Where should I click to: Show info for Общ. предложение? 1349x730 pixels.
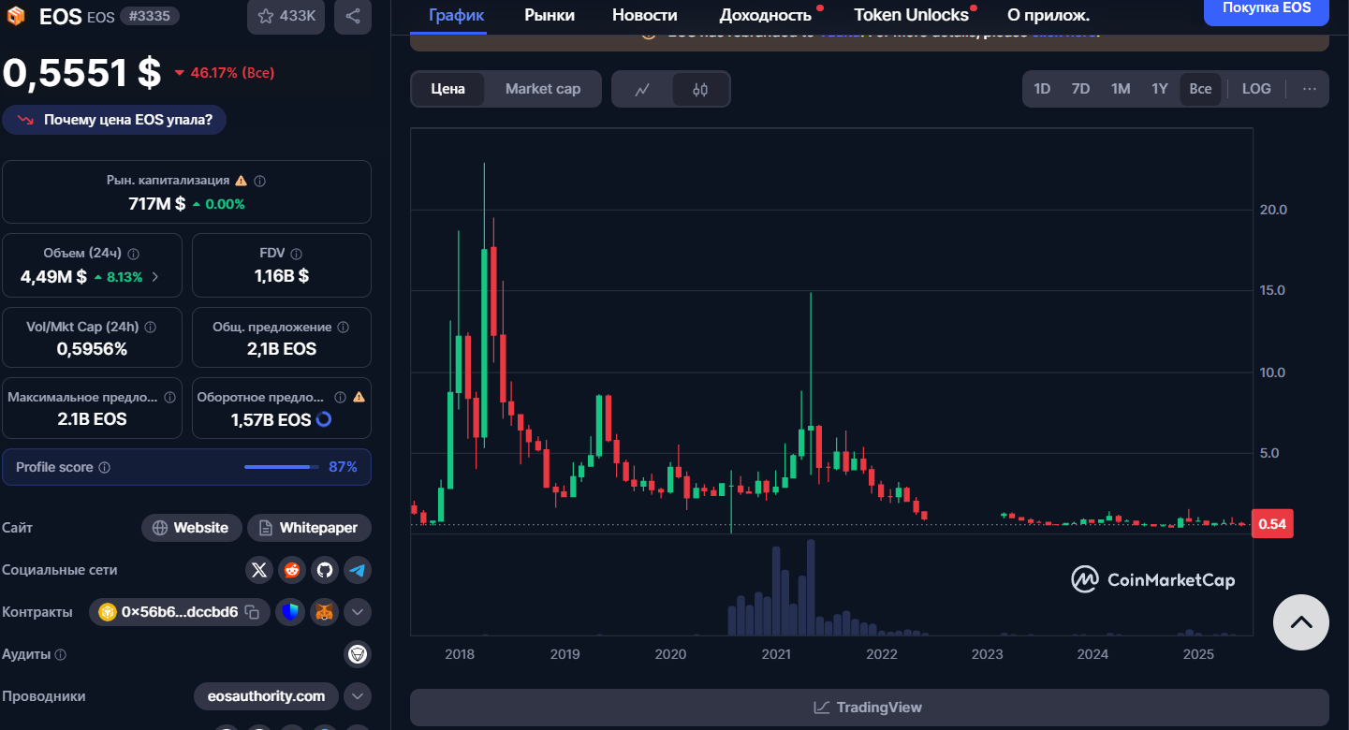pyautogui.click(x=343, y=328)
